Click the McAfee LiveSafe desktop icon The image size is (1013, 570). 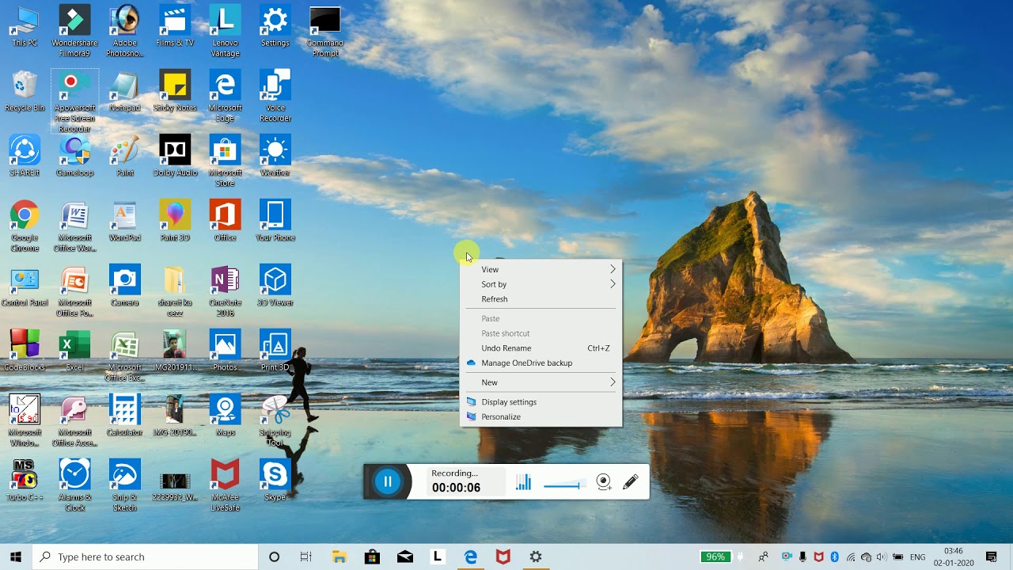(225, 475)
